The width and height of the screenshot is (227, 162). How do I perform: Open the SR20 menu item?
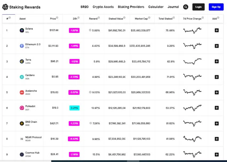click(x=85, y=7)
